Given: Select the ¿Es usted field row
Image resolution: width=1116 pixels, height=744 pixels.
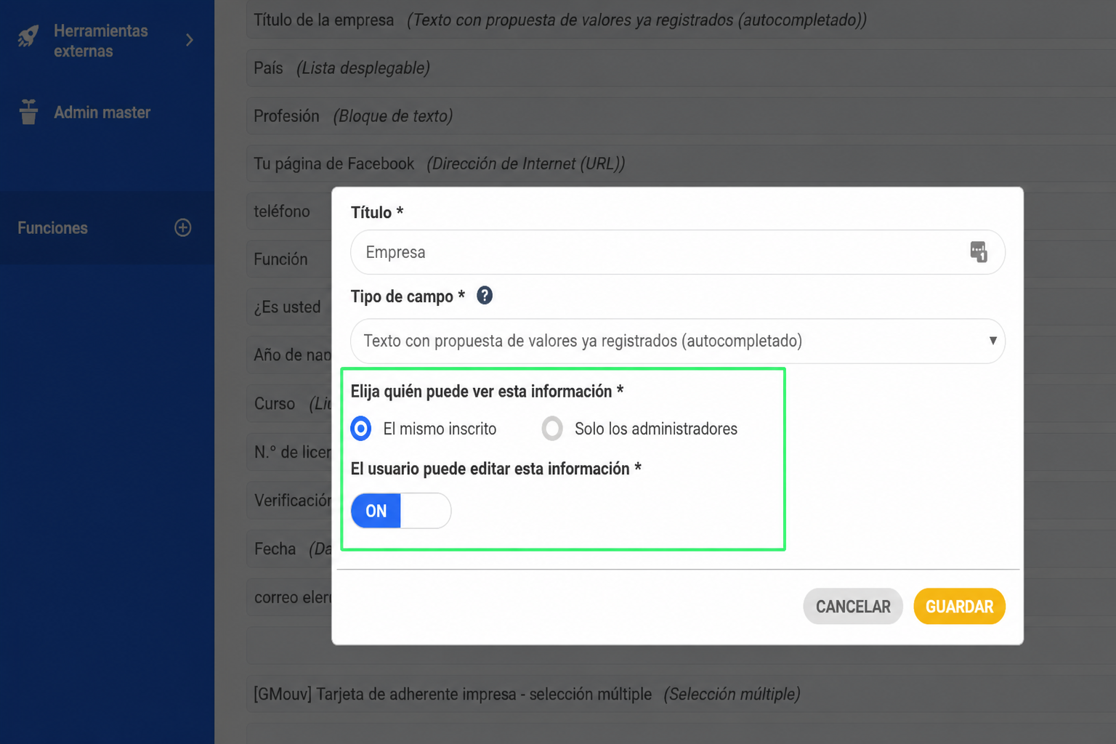Looking at the screenshot, I should point(289,307).
